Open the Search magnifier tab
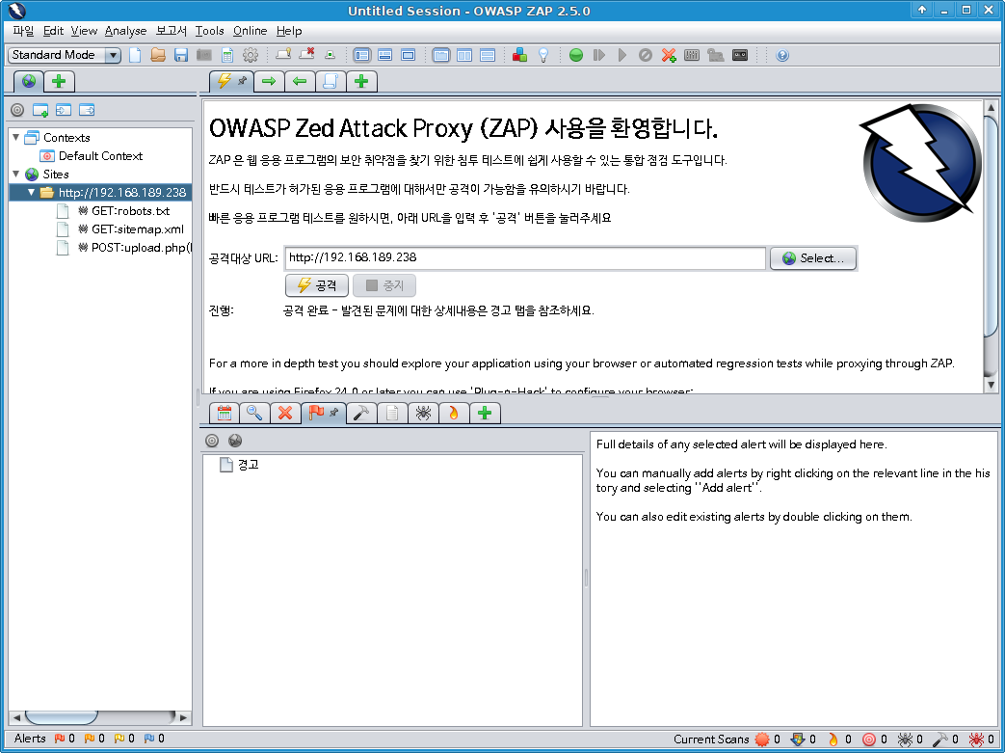This screenshot has height=753, width=1005. (x=254, y=413)
